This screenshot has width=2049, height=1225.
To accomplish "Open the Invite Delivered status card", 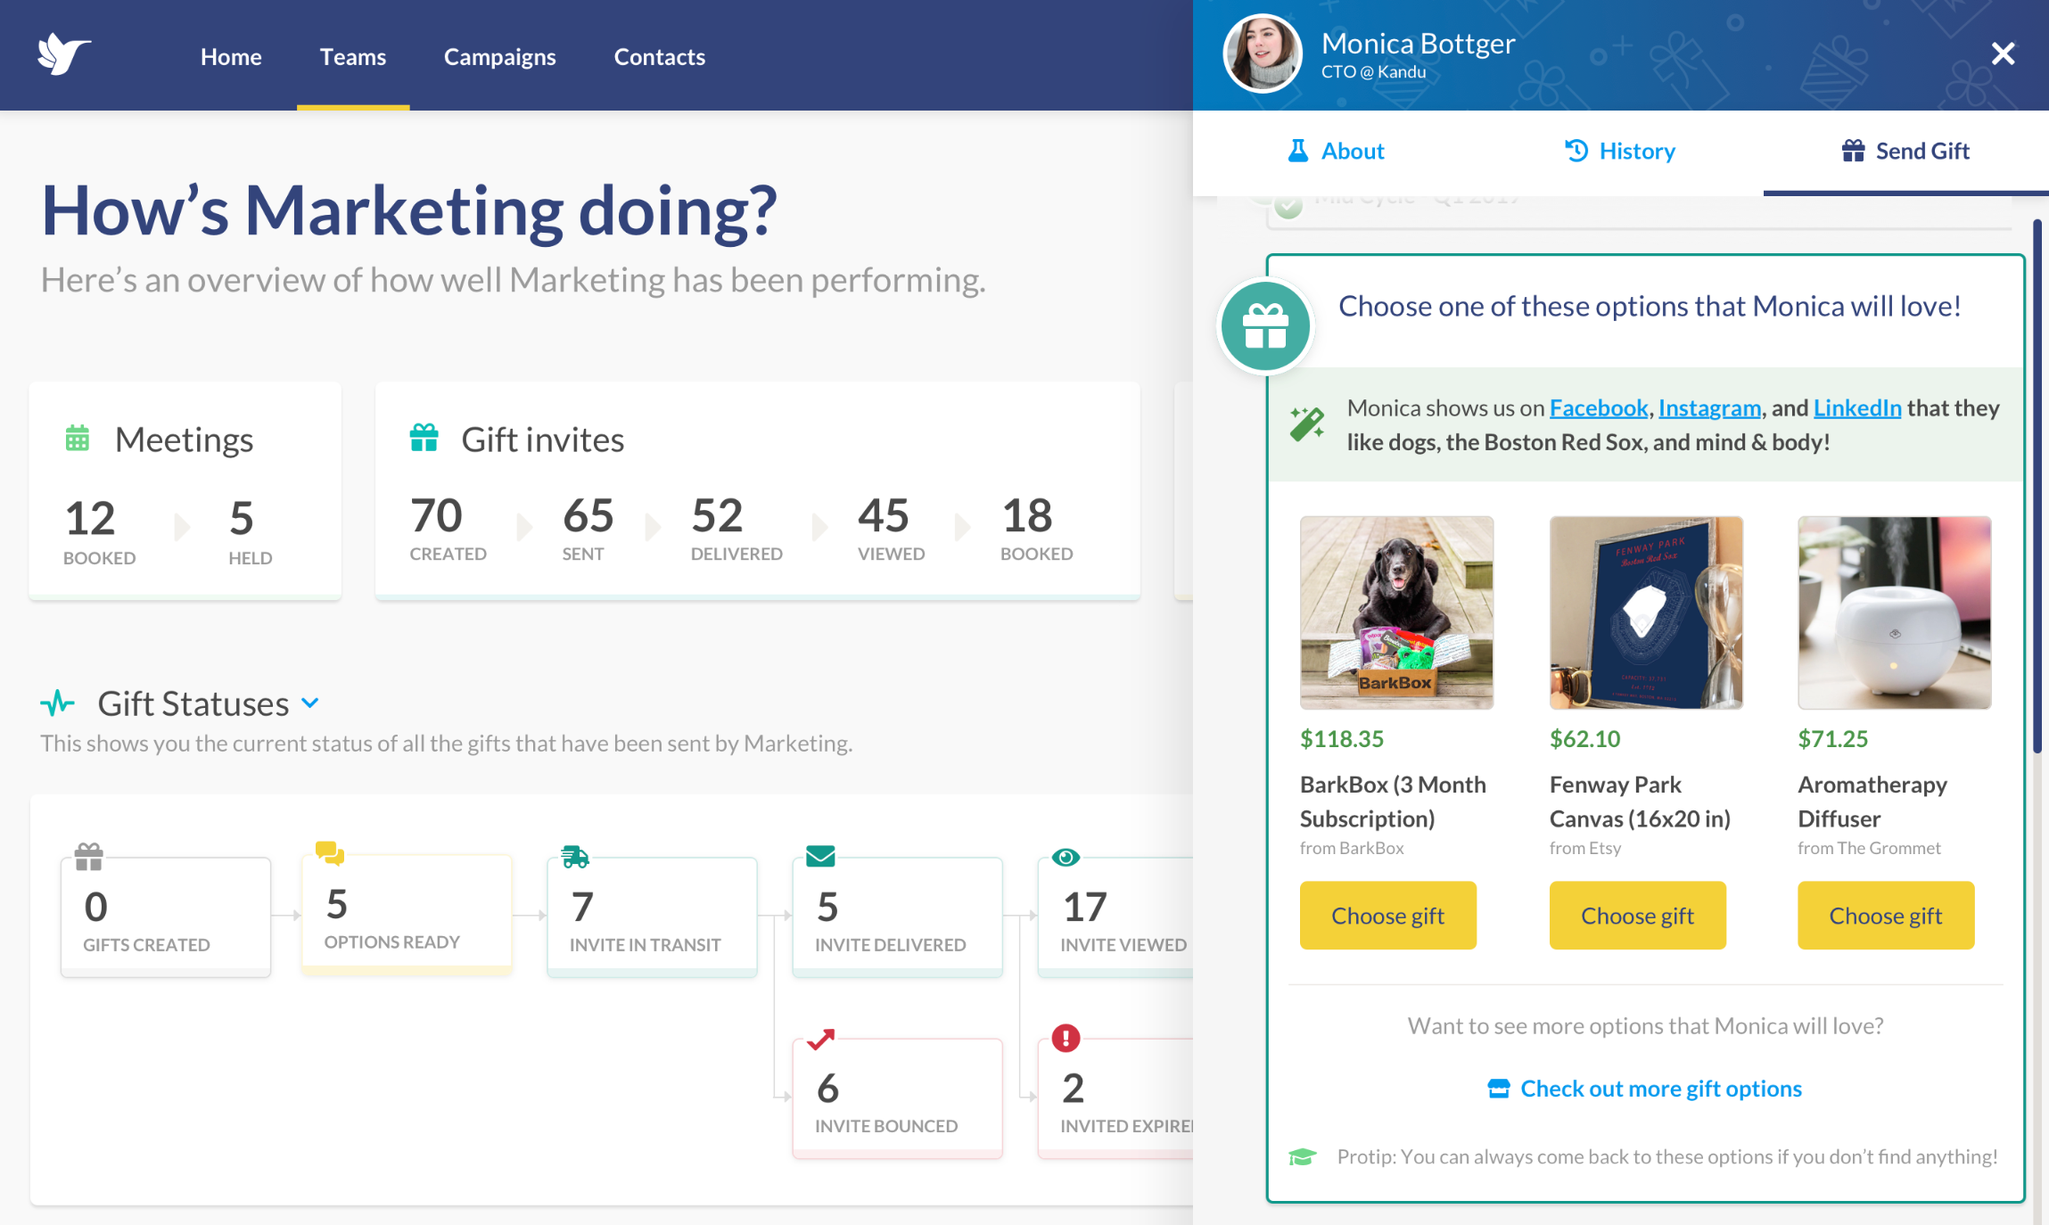I will (x=897, y=917).
